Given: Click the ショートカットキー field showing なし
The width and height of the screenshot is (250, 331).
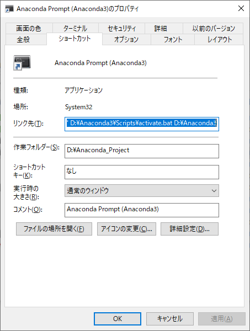Looking at the screenshot, I should pyautogui.click(x=142, y=172).
